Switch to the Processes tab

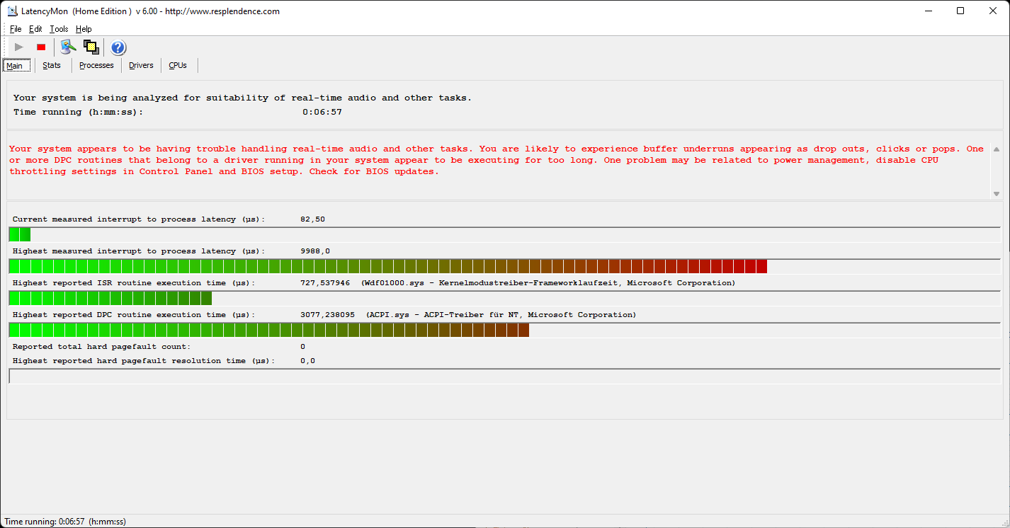point(96,65)
